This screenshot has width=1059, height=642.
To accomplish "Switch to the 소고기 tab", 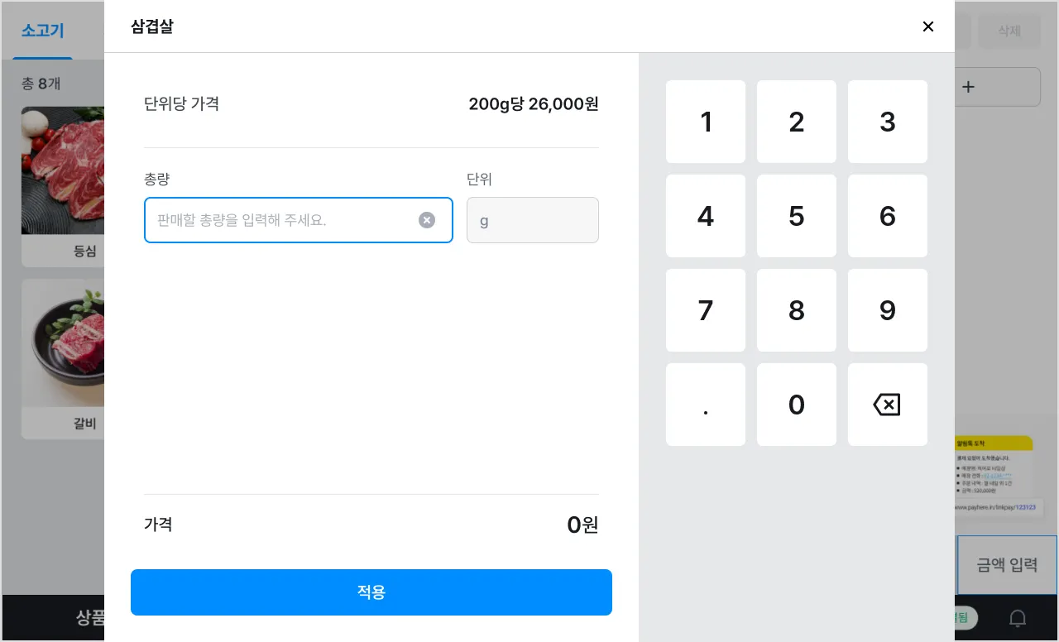I will point(43,31).
